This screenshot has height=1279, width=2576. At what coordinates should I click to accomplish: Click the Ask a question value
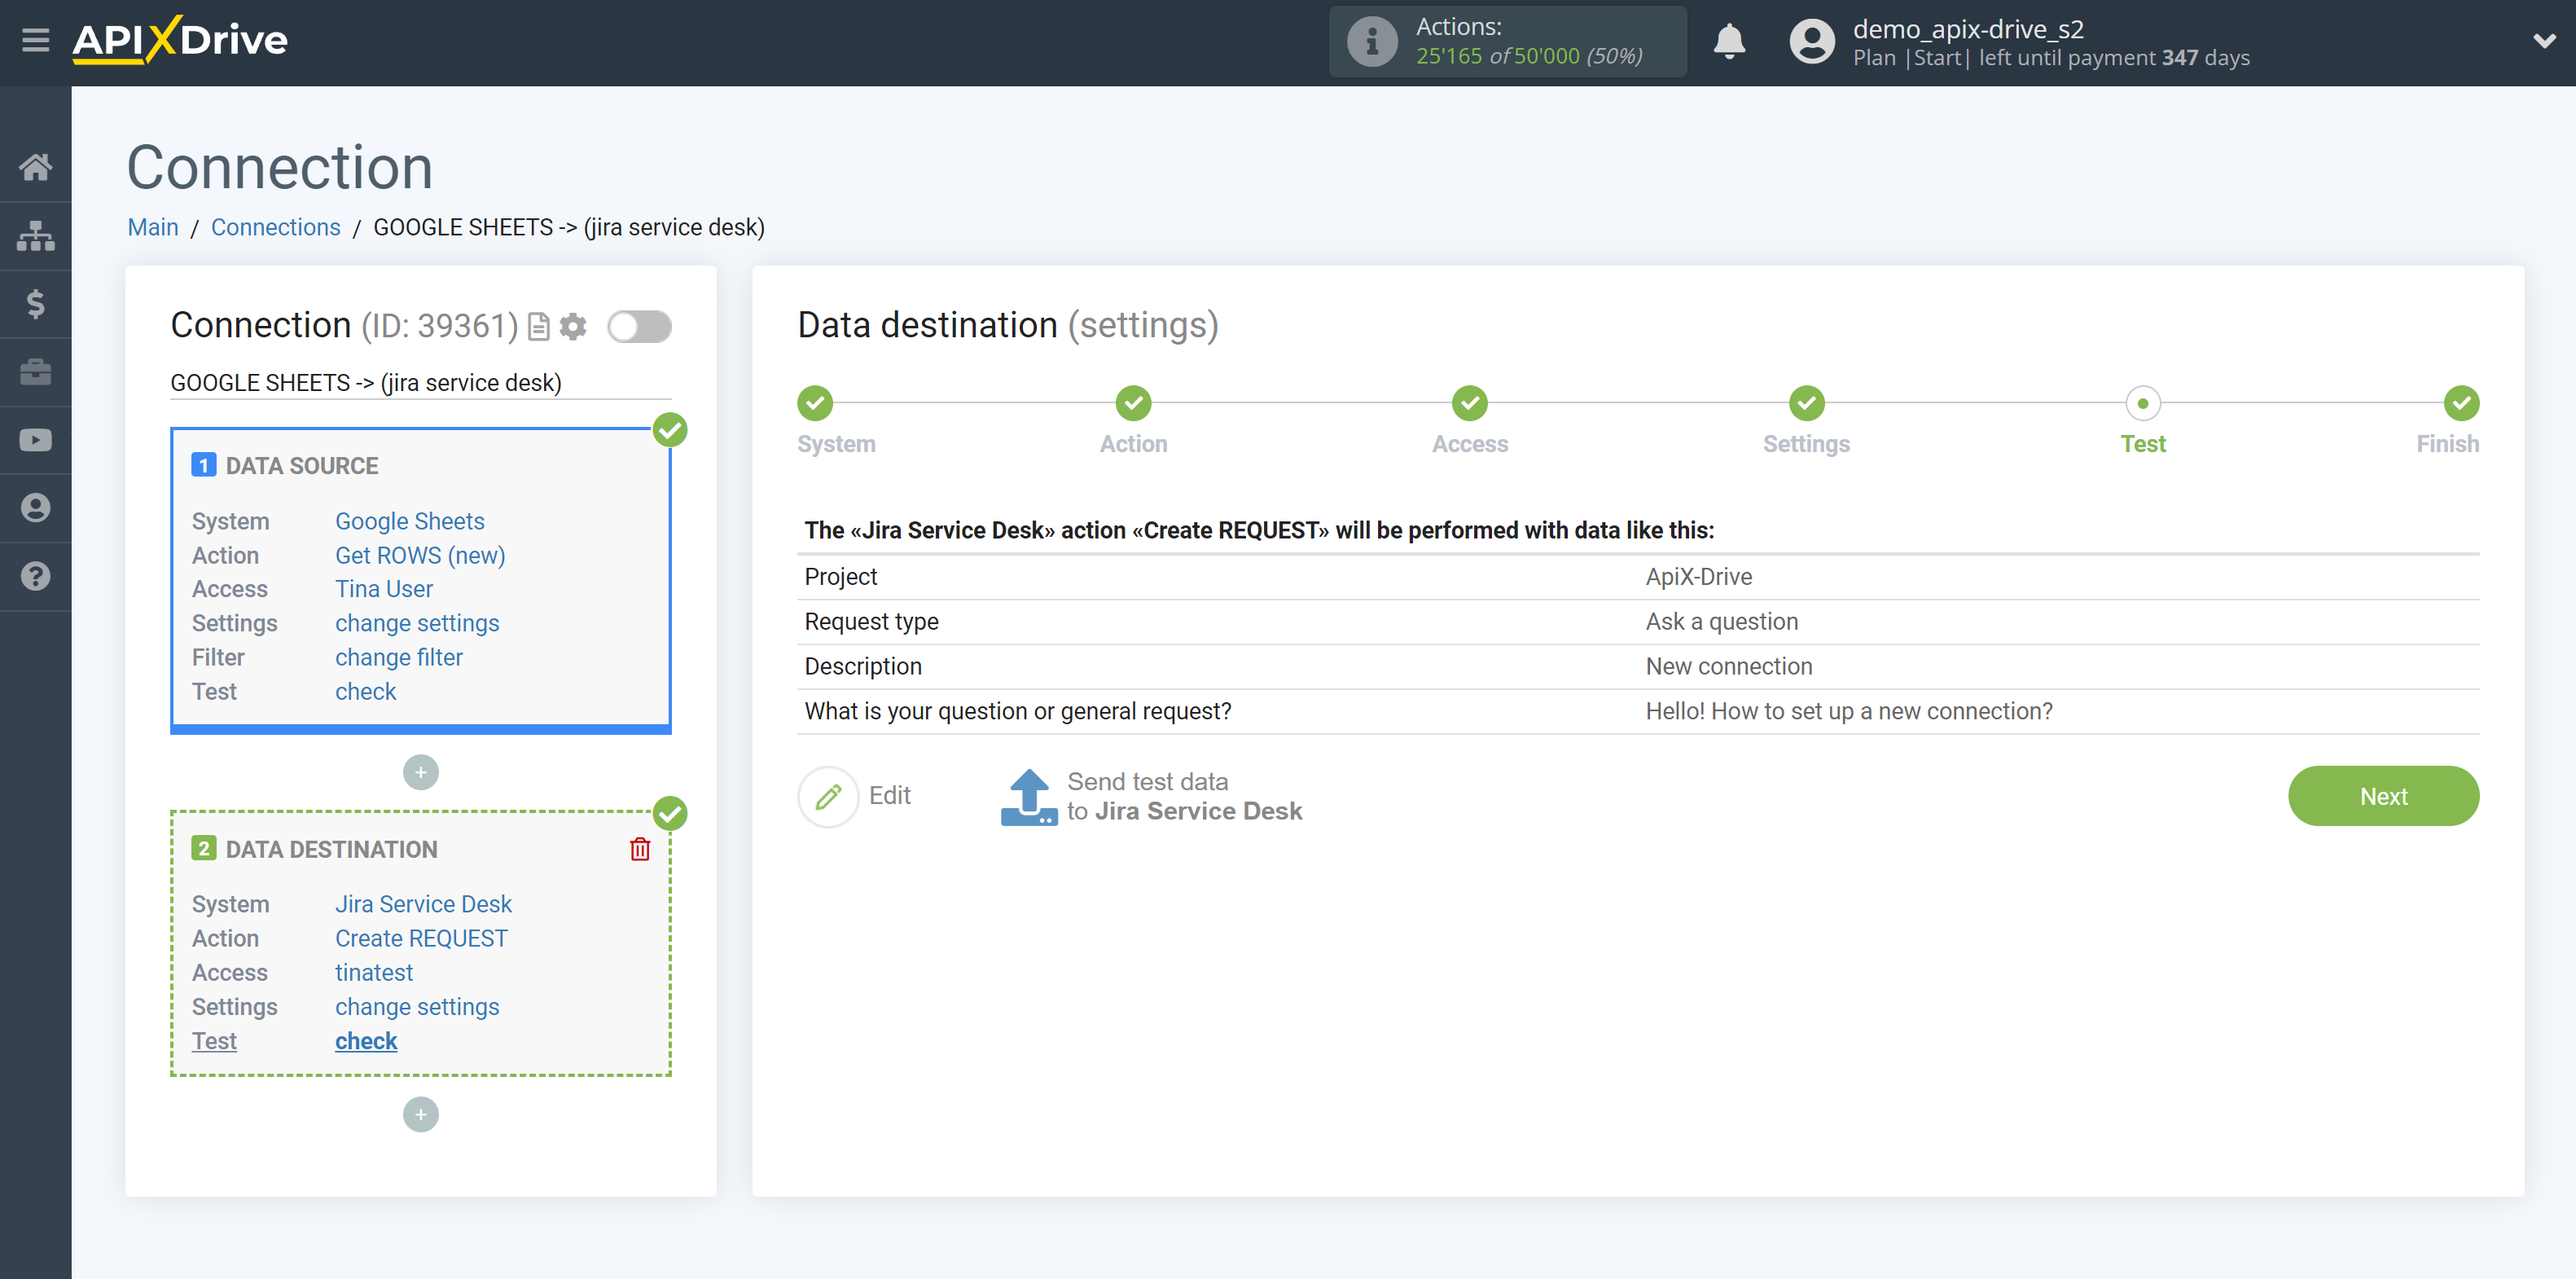(x=1721, y=622)
